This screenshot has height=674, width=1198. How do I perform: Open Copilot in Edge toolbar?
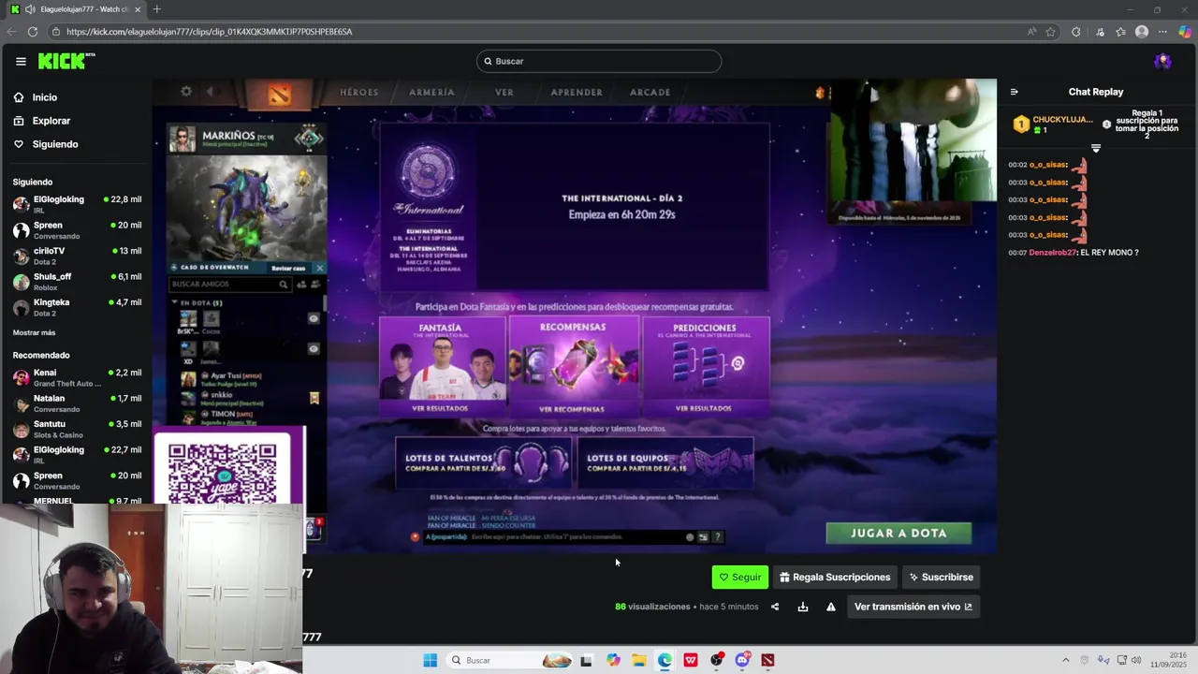point(1185,32)
